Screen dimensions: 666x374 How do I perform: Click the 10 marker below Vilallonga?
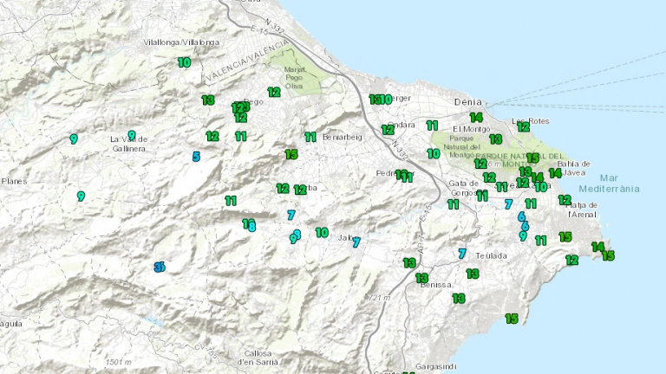point(184,62)
